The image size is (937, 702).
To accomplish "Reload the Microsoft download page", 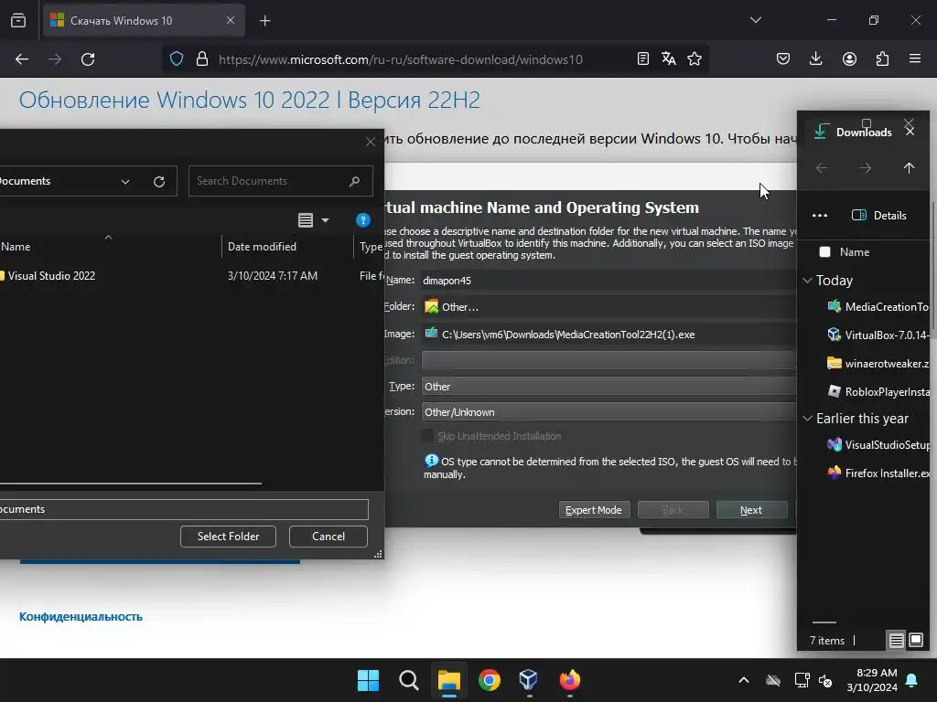I will 88,59.
